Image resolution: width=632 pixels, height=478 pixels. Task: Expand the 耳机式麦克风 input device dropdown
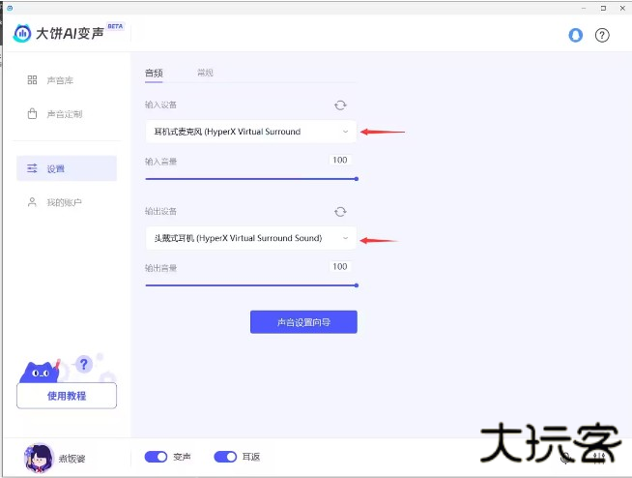coord(250,132)
